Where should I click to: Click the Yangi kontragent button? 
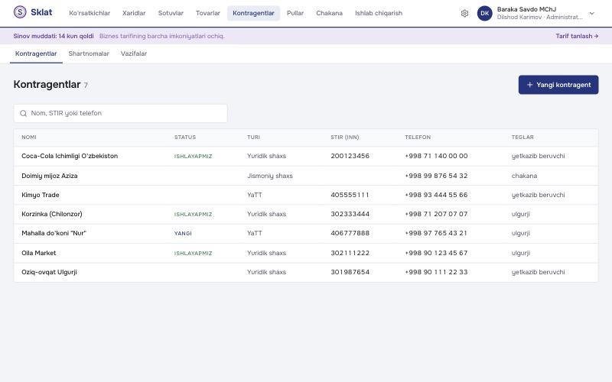tap(558, 85)
